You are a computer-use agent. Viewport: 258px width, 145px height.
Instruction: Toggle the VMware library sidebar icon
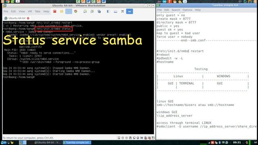pyautogui.click(x=108, y=11)
